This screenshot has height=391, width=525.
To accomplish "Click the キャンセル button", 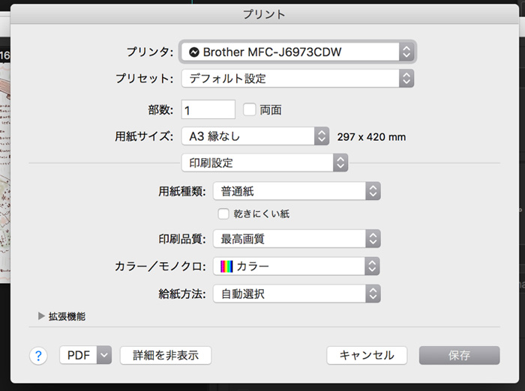I will pos(367,355).
